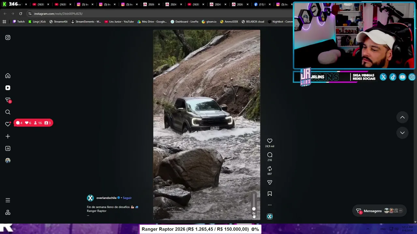Screen dimensions: 417x234
Task: Create a new post with the plus icon
Action: coord(8,136)
